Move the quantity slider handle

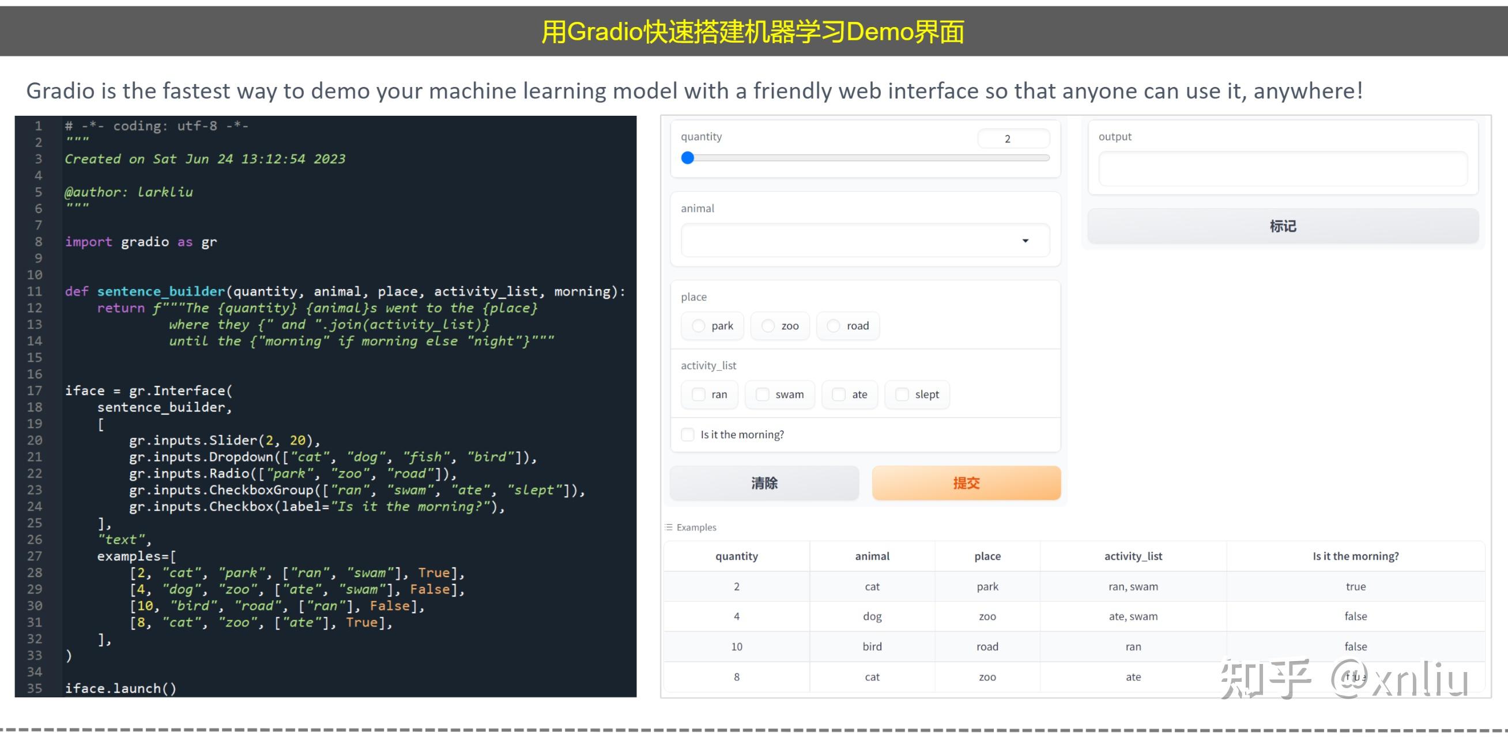688,157
